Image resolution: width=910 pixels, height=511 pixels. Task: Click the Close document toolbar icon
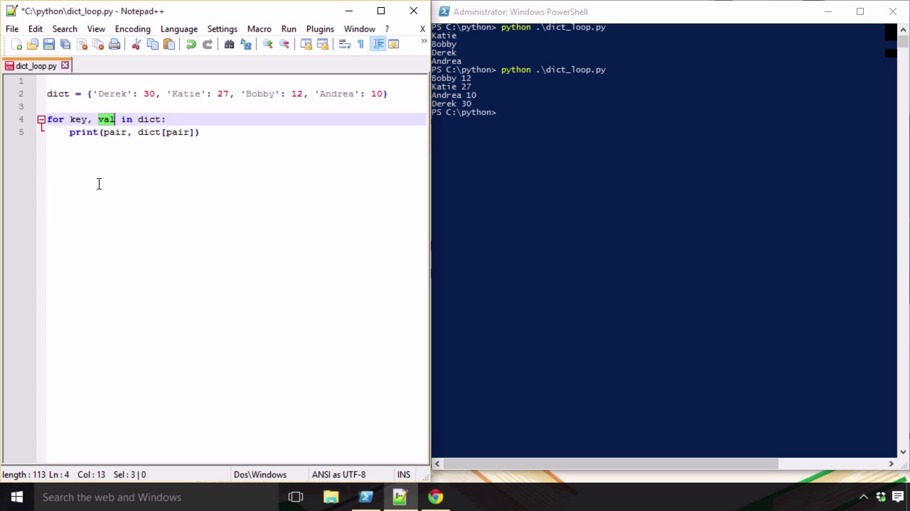coord(82,44)
